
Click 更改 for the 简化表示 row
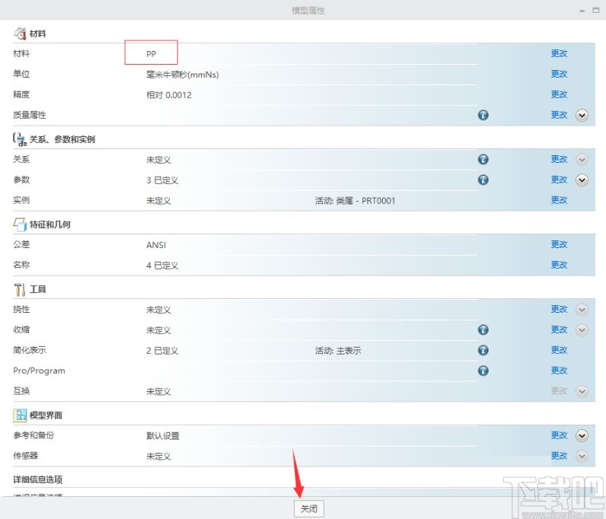point(559,350)
